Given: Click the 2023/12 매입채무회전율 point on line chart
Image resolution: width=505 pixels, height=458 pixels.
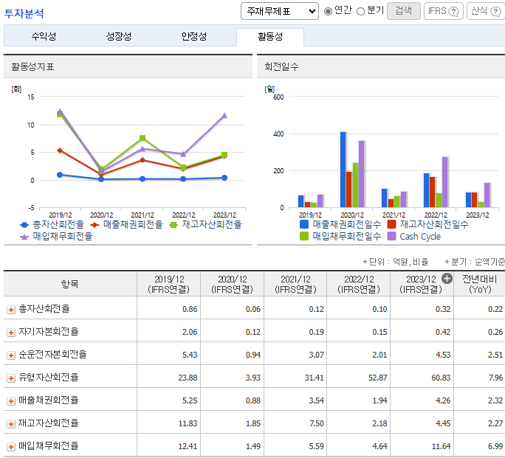Looking at the screenshot, I should click(x=224, y=116).
